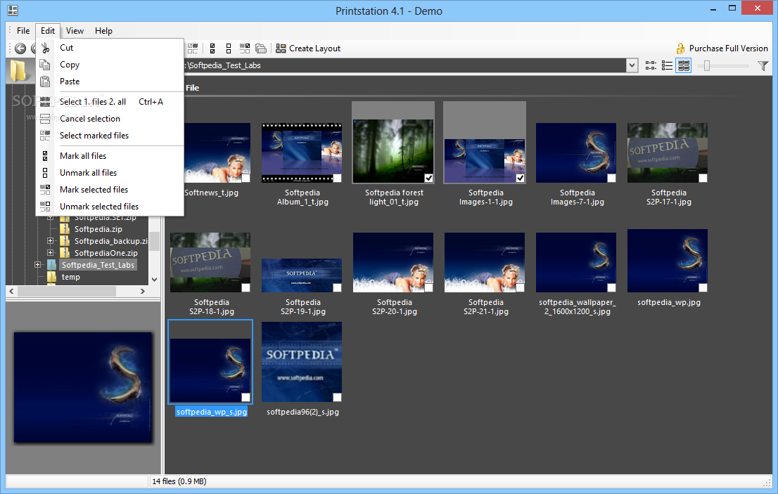Unmark the Softpedia Images-1-1.jpg checkbox

[x=520, y=178]
